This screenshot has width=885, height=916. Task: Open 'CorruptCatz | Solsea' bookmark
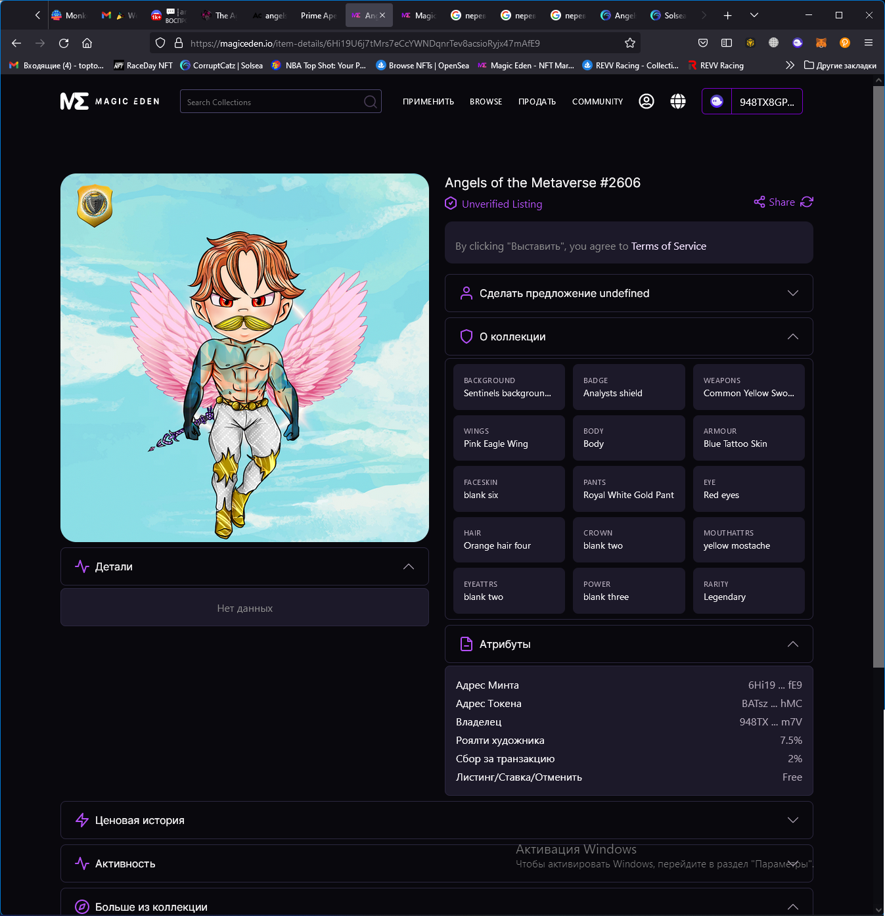(222, 65)
